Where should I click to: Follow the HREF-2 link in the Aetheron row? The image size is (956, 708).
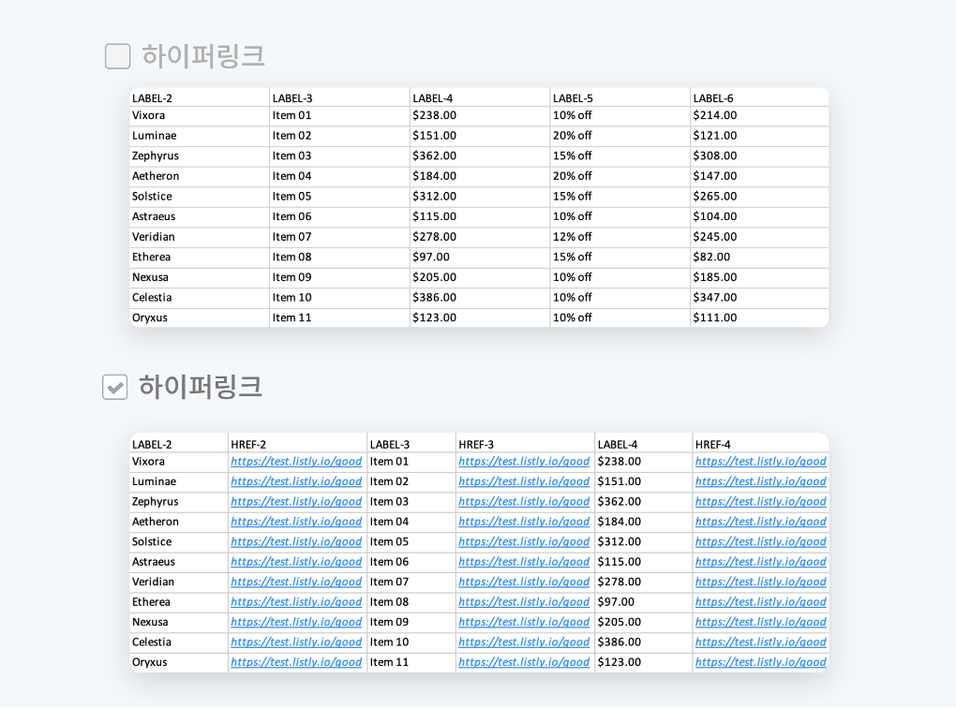click(x=296, y=522)
